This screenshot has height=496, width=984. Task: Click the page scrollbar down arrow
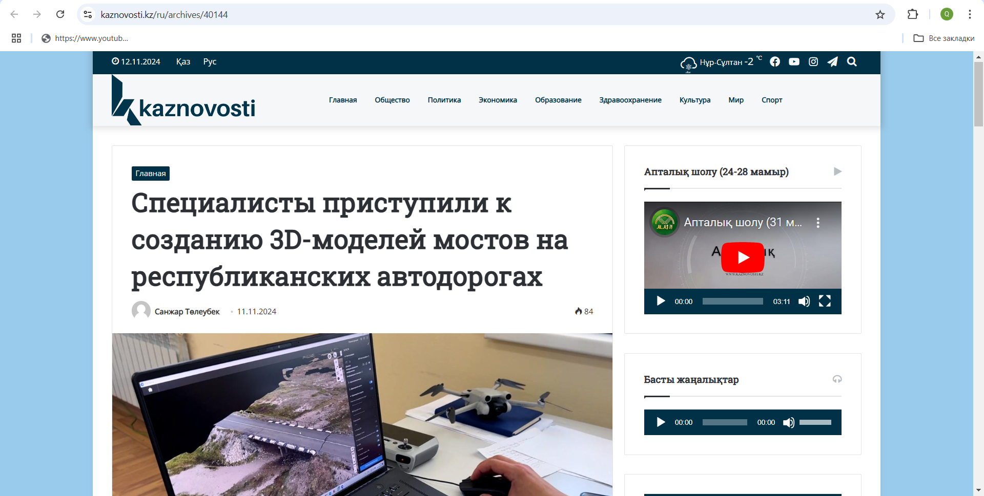pyautogui.click(x=978, y=490)
